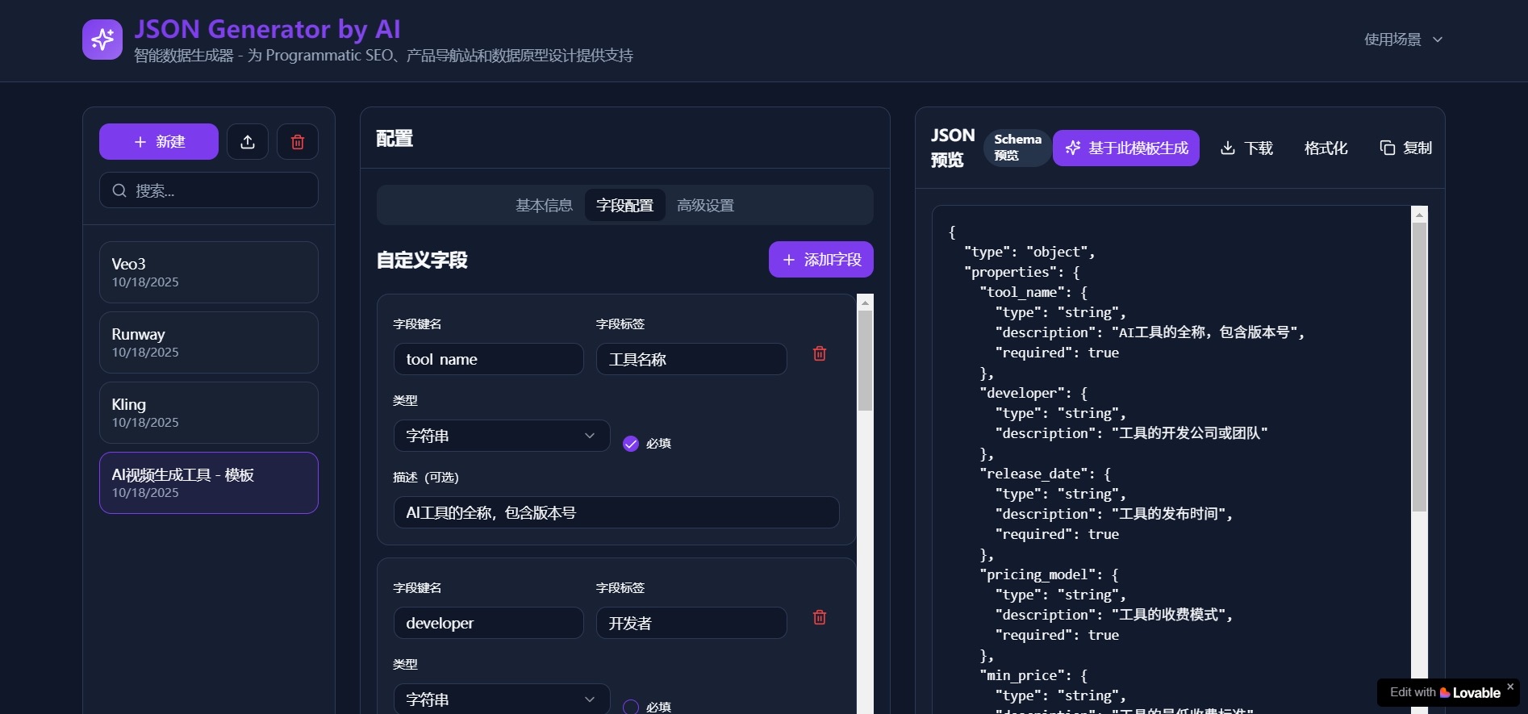Viewport: 1528px width, 714px height.
Task: Open the 类型 dropdown for tool name
Action: (x=502, y=436)
